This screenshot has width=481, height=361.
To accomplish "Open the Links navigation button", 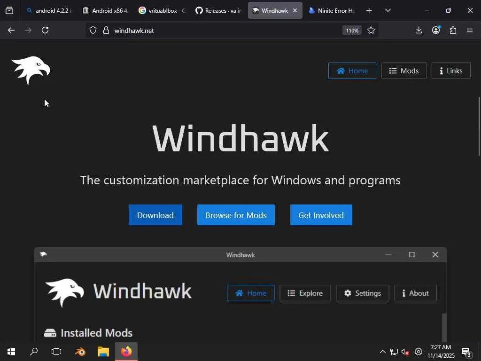I will coord(451,71).
